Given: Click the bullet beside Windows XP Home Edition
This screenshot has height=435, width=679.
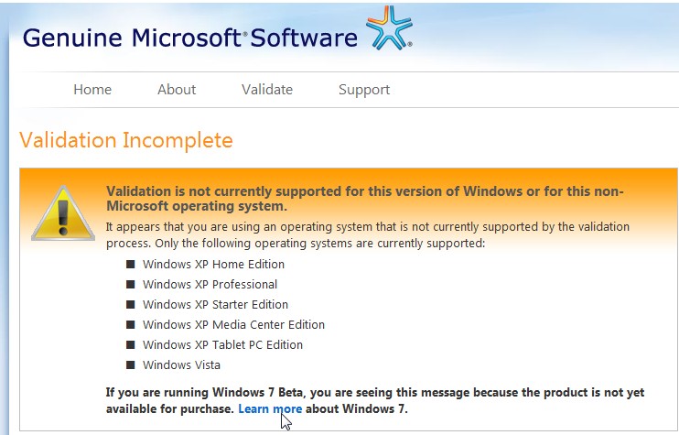Looking at the screenshot, I should (130, 265).
